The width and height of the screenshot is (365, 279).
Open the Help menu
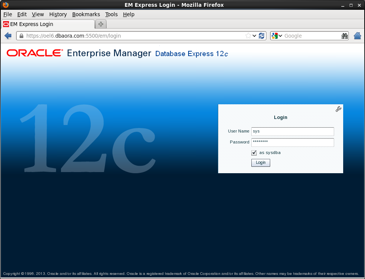click(x=129, y=14)
